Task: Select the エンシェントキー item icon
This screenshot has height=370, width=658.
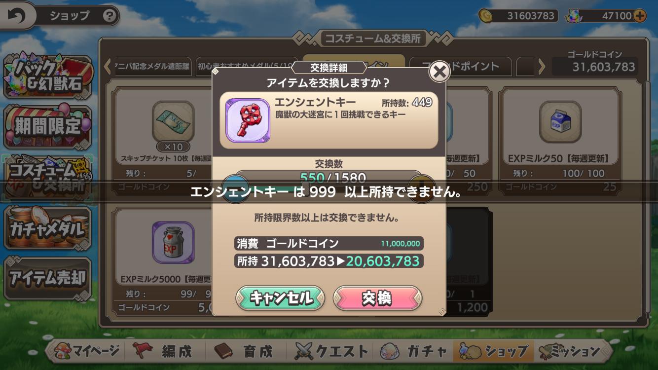Action: 248,120
